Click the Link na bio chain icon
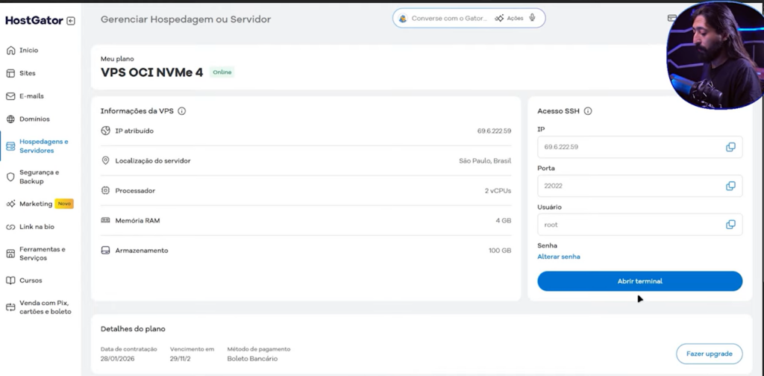The width and height of the screenshot is (764, 376). (x=10, y=227)
